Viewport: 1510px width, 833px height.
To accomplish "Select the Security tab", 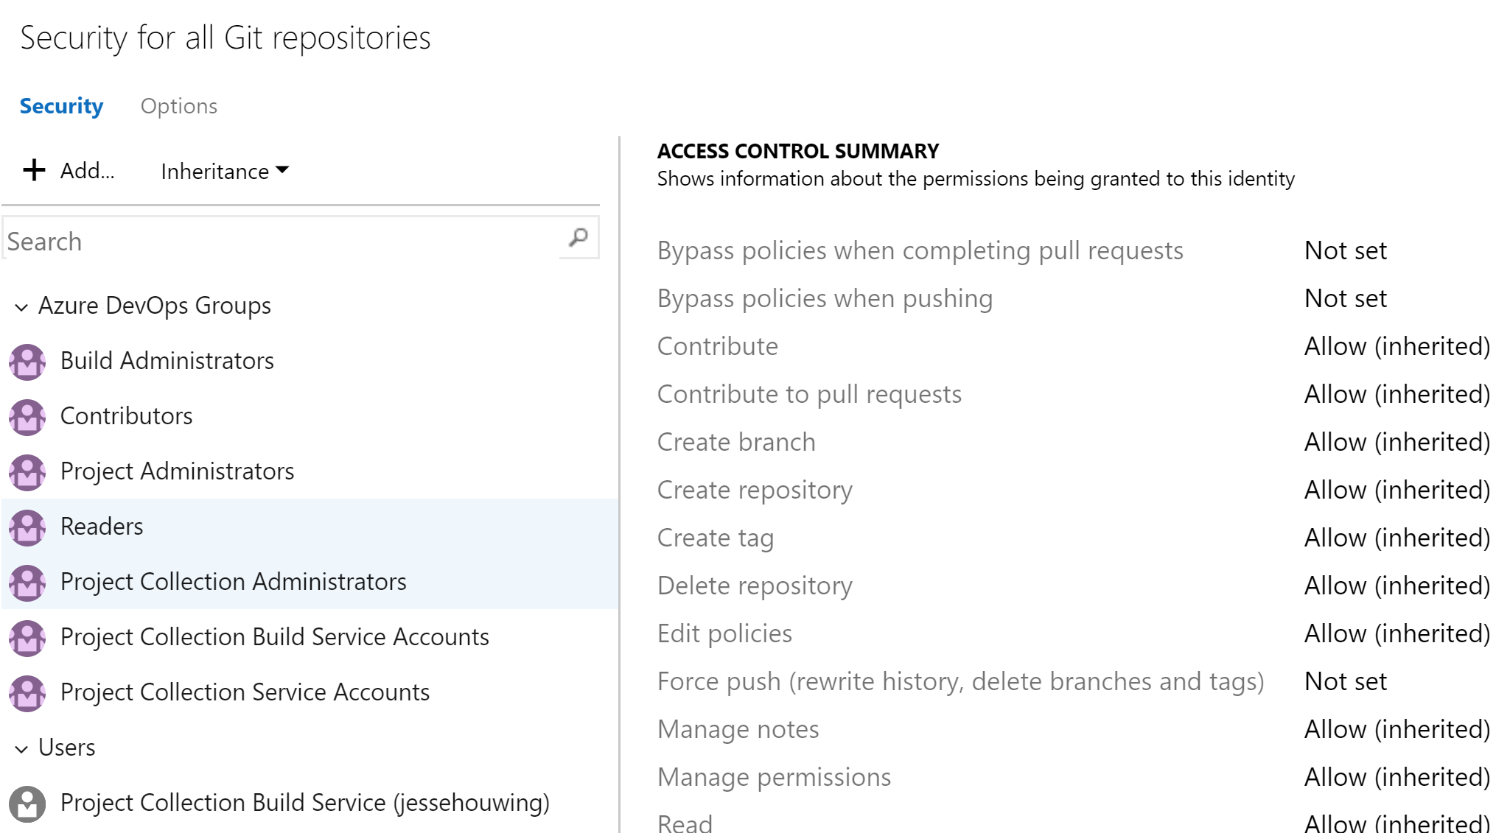I will (61, 106).
